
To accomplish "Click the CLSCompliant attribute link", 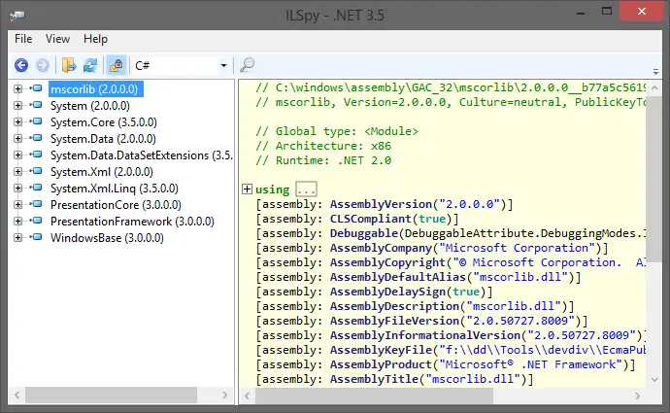I will point(371,219).
